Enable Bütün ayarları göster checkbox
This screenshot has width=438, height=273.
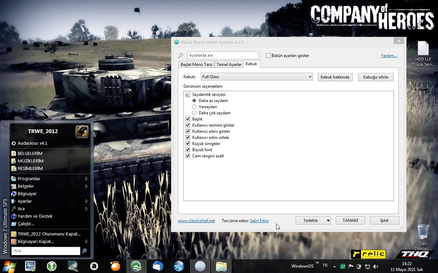click(268, 55)
